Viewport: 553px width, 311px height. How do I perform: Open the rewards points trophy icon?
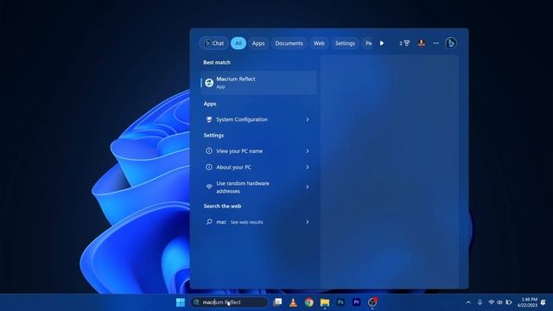tap(404, 43)
